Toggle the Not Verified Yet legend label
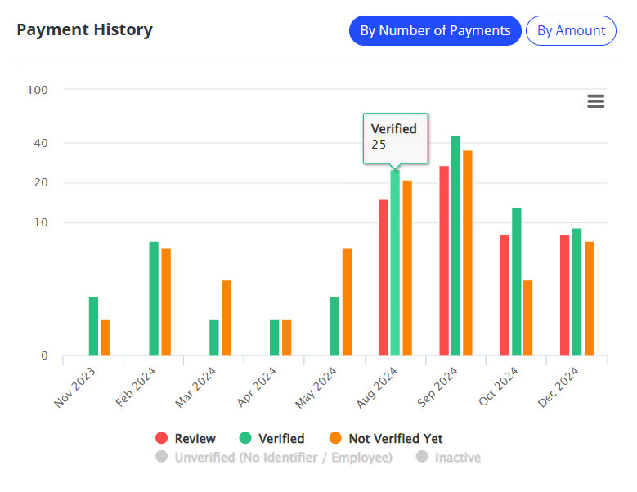 click(395, 439)
